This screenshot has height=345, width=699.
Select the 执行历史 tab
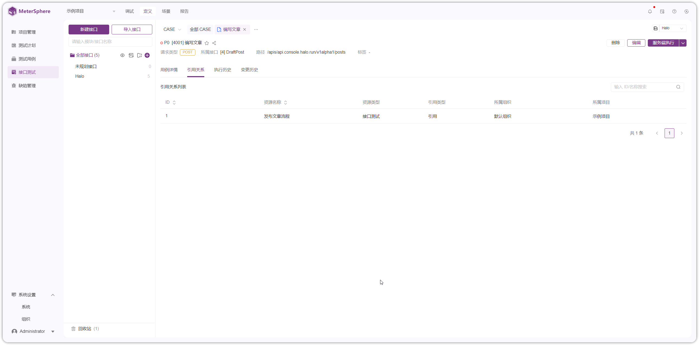pos(222,70)
